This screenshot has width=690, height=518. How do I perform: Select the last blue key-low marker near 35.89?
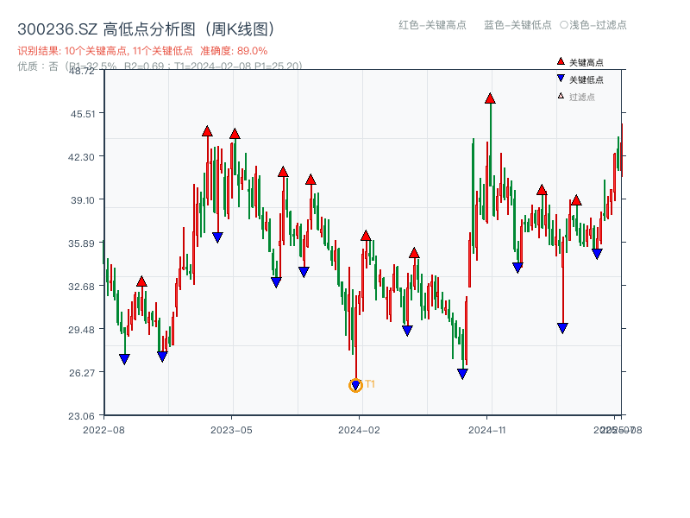(x=597, y=254)
